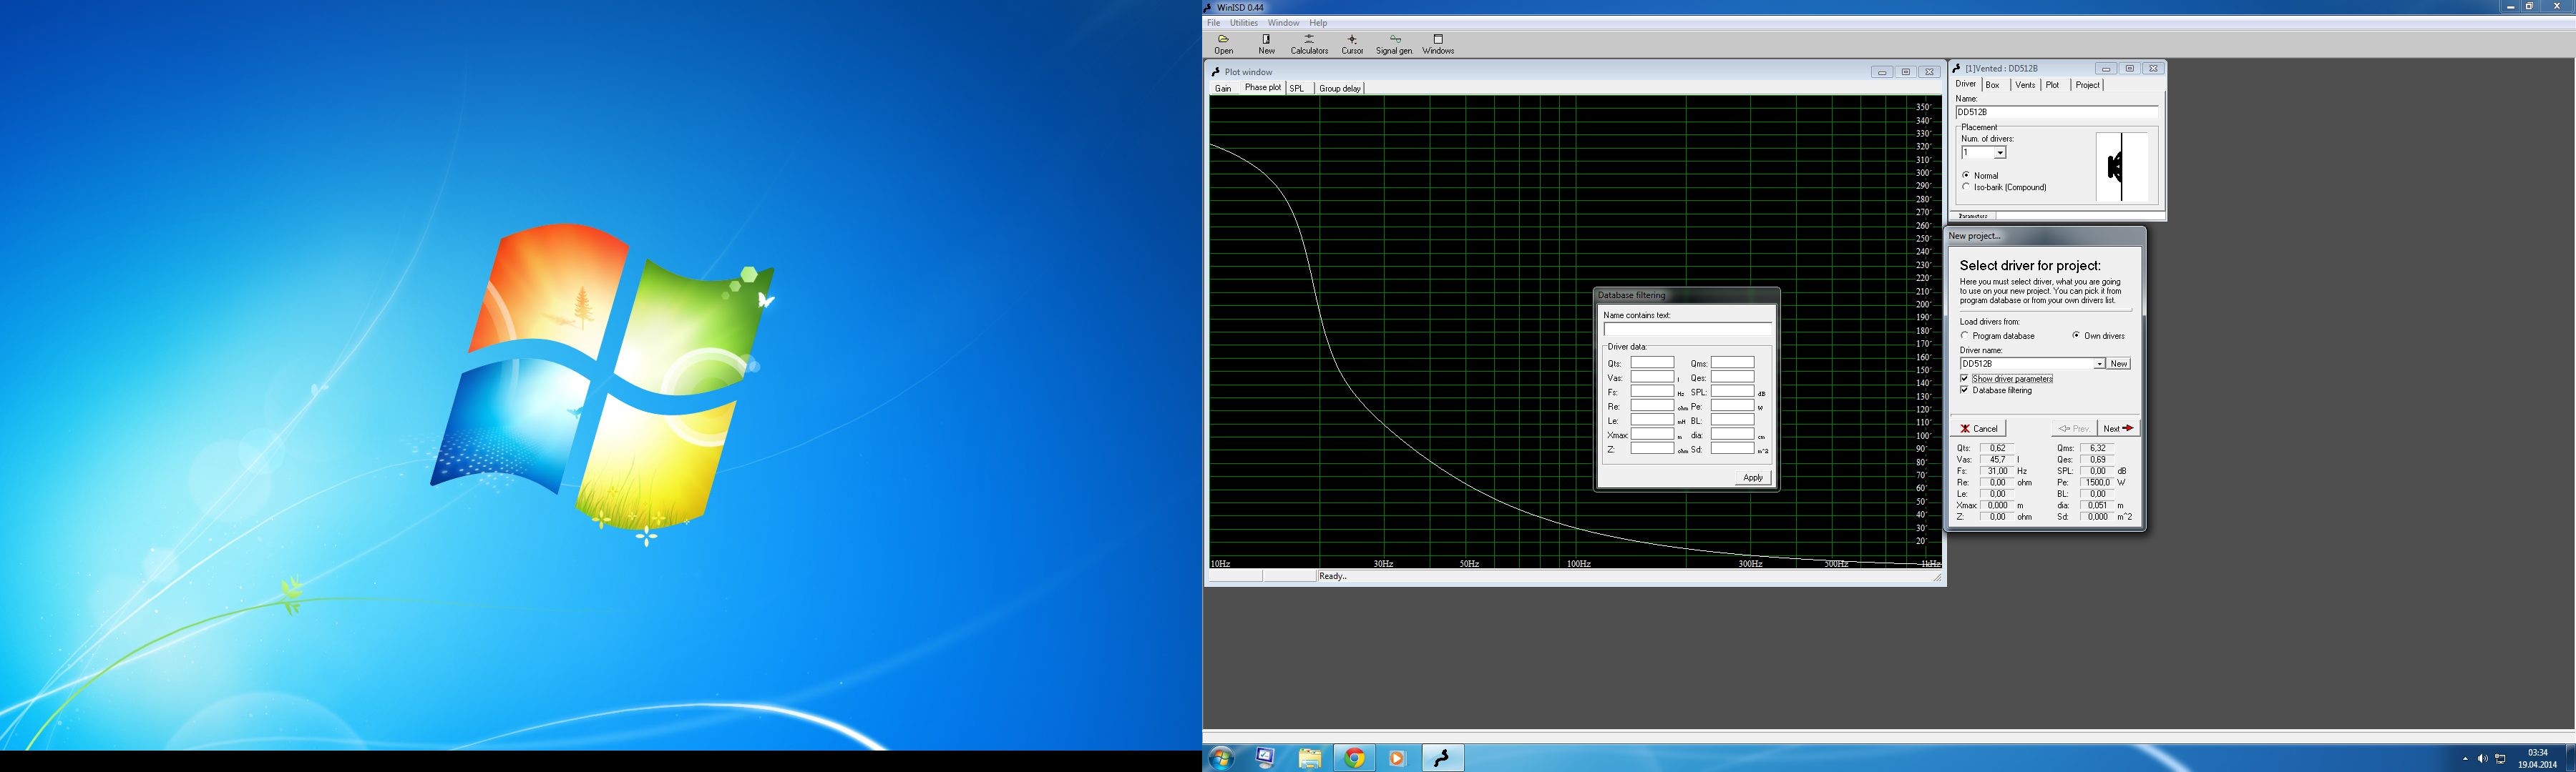Click the network tray icon
This screenshot has height=772, width=2576.
point(2501,759)
